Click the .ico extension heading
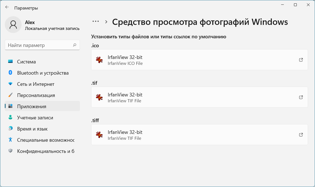315x187 pixels. [x=95, y=46]
